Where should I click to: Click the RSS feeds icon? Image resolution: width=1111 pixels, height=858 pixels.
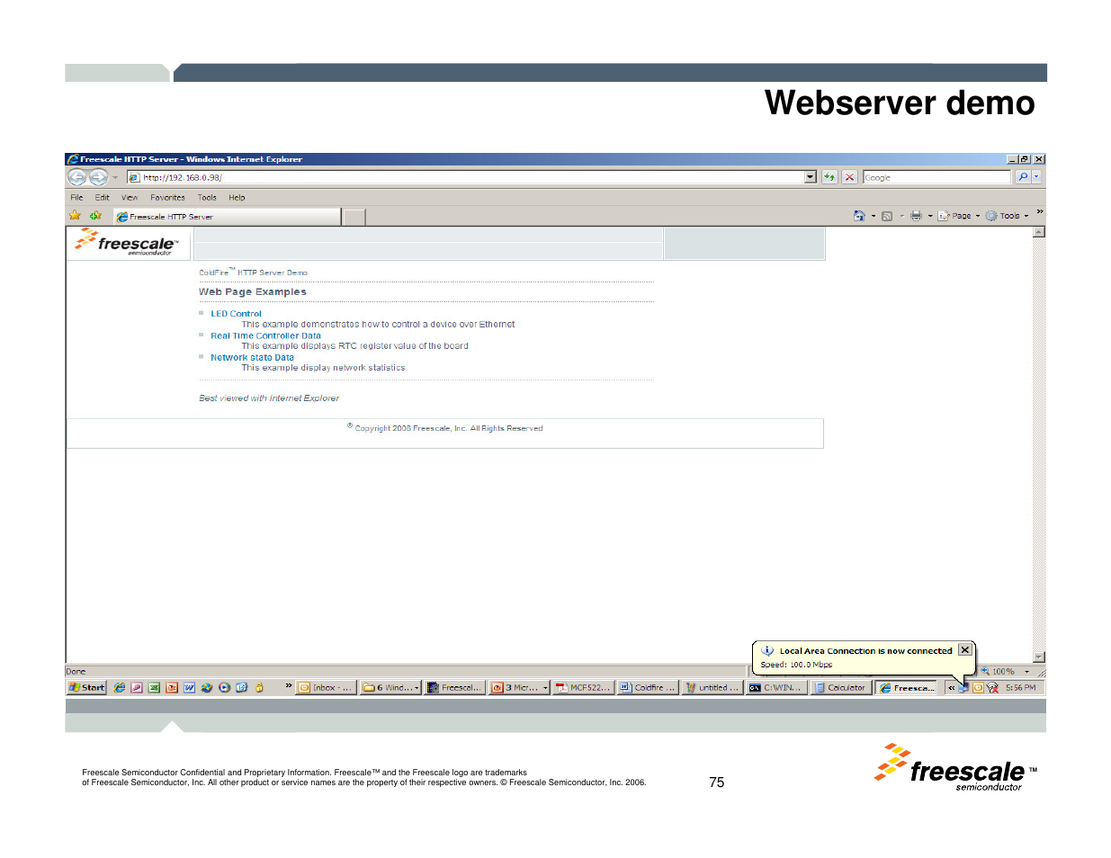[887, 216]
